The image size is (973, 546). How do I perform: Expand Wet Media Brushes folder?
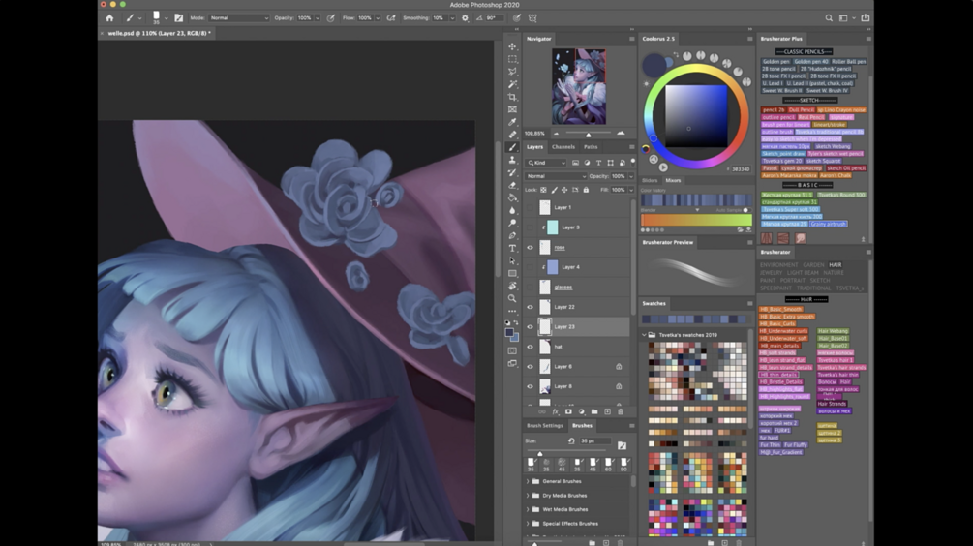[528, 509]
